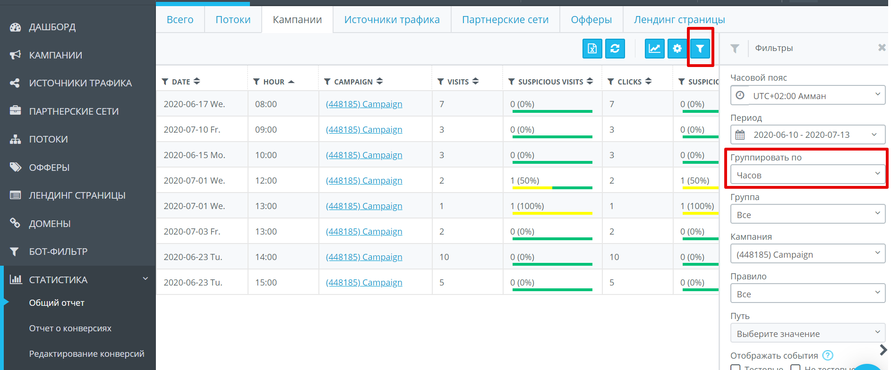Screen dimensions: 891x370
Task: Click filter icon in SUSPICIOUS VISITS header
Action: (x=512, y=82)
